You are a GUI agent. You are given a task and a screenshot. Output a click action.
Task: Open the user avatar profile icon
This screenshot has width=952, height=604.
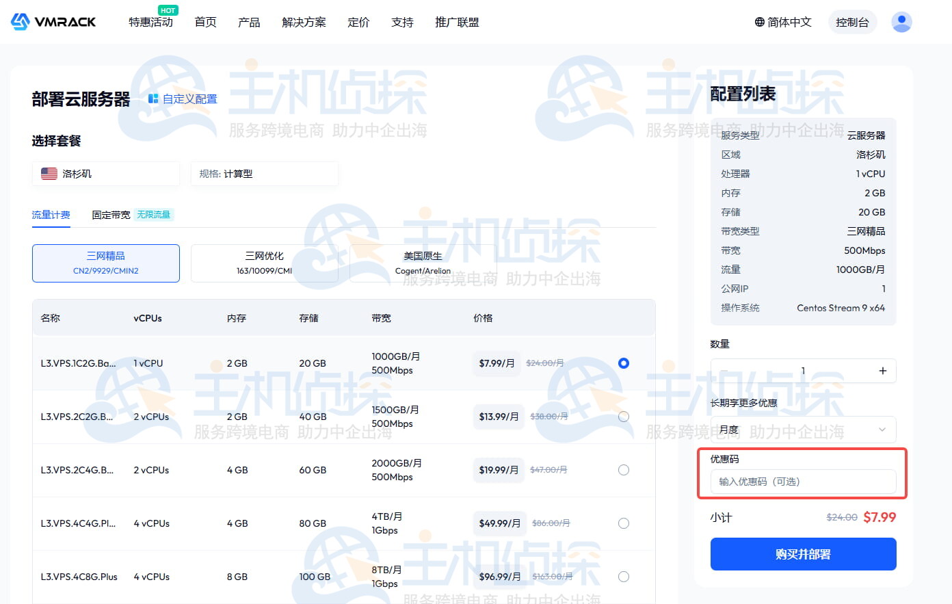coord(901,22)
